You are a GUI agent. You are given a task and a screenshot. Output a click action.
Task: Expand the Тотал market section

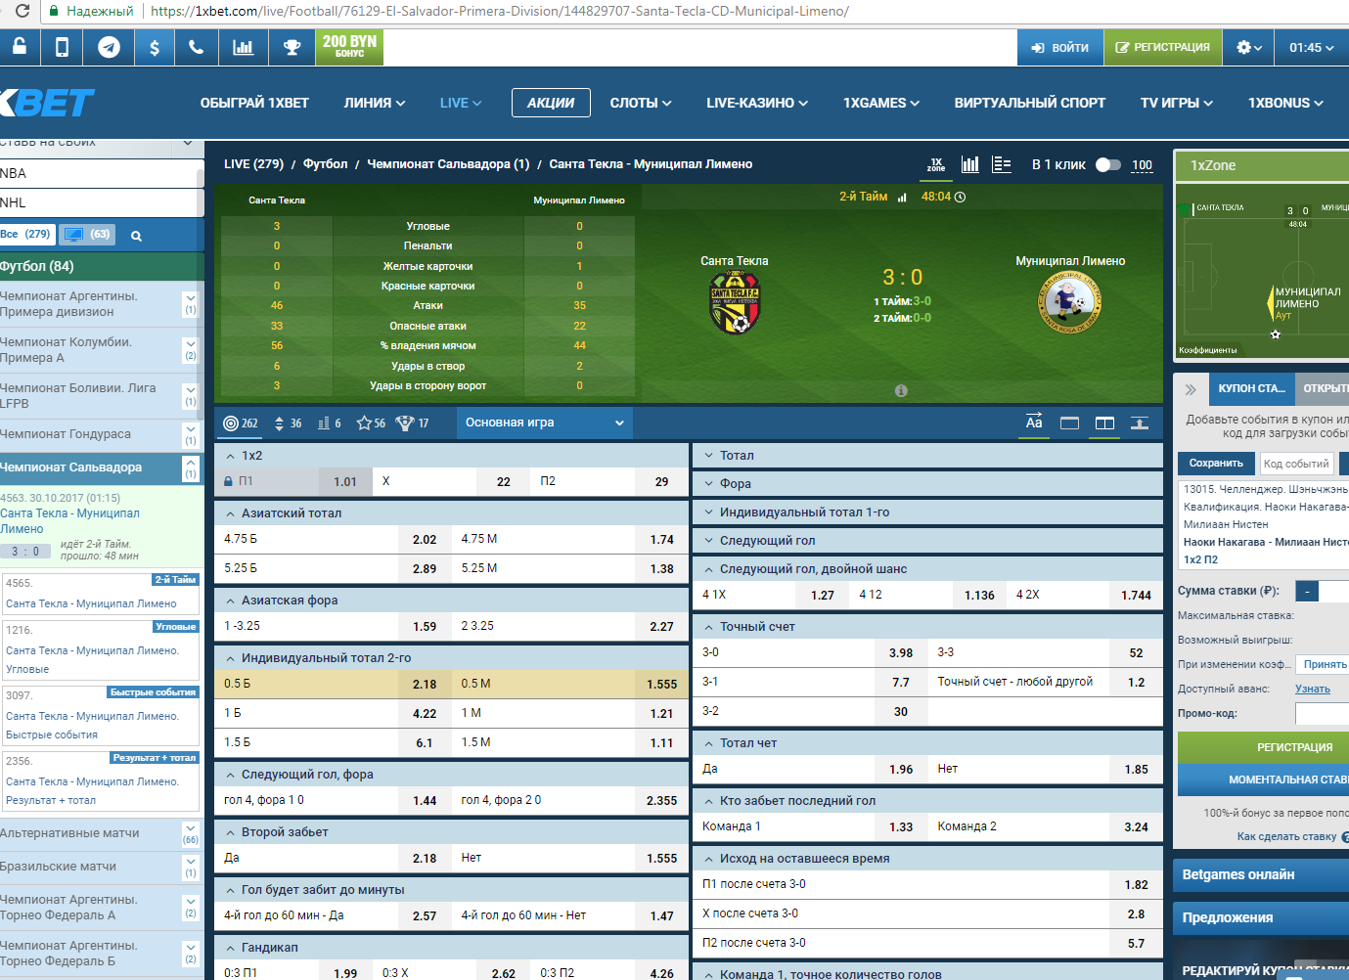[927, 456]
